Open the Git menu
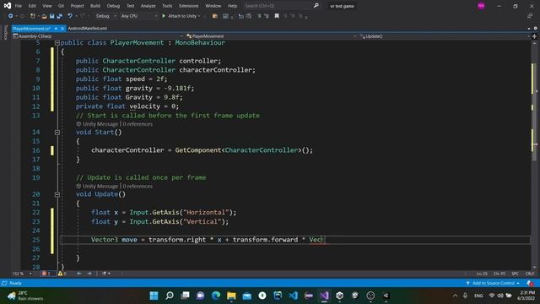This screenshot has height=304, width=540. tap(61, 6)
